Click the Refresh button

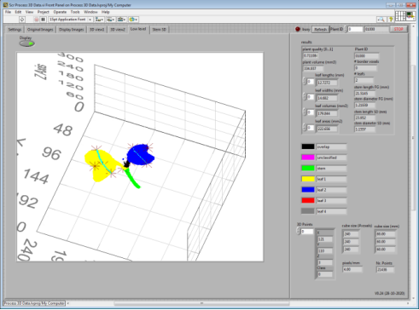pos(320,29)
